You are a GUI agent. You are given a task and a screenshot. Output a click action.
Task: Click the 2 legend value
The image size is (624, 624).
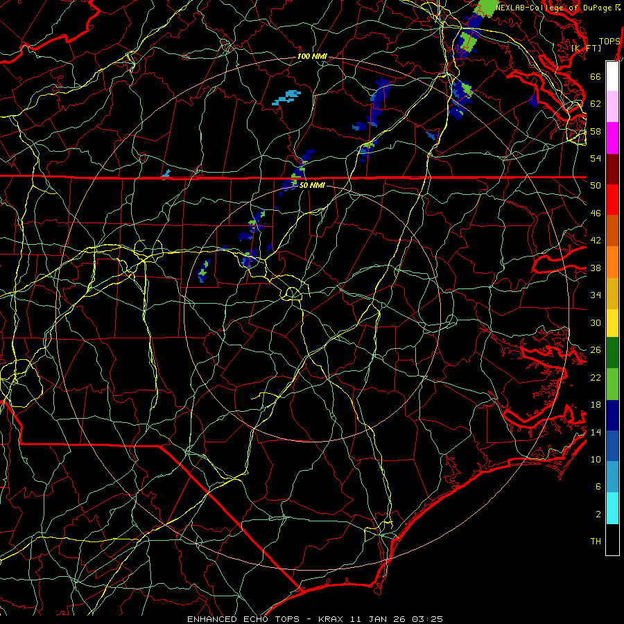click(598, 514)
